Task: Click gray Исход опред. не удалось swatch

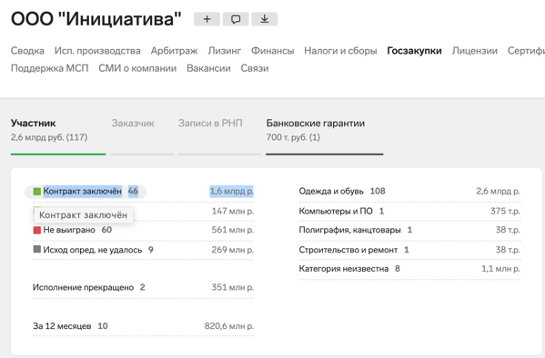Action: point(36,249)
